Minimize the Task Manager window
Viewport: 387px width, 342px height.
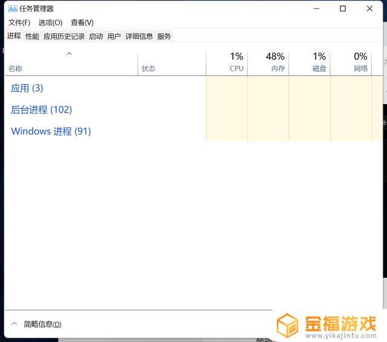click(317, 8)
